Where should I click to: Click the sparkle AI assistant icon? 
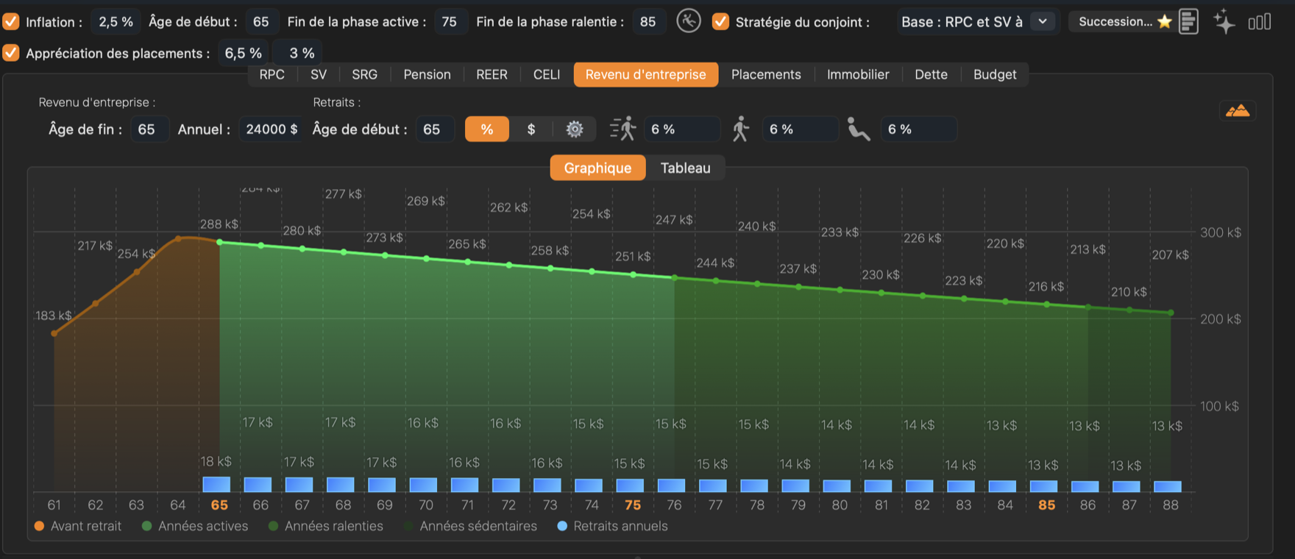[1224, 21]
